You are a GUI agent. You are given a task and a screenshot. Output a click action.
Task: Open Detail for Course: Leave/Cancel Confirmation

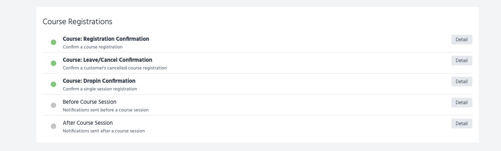(x=461, y=61)
